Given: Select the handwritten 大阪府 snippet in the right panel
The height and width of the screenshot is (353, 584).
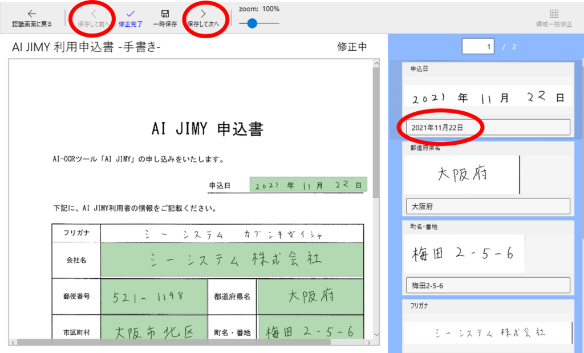Looking at the screenshot, I should coord(462,175).
